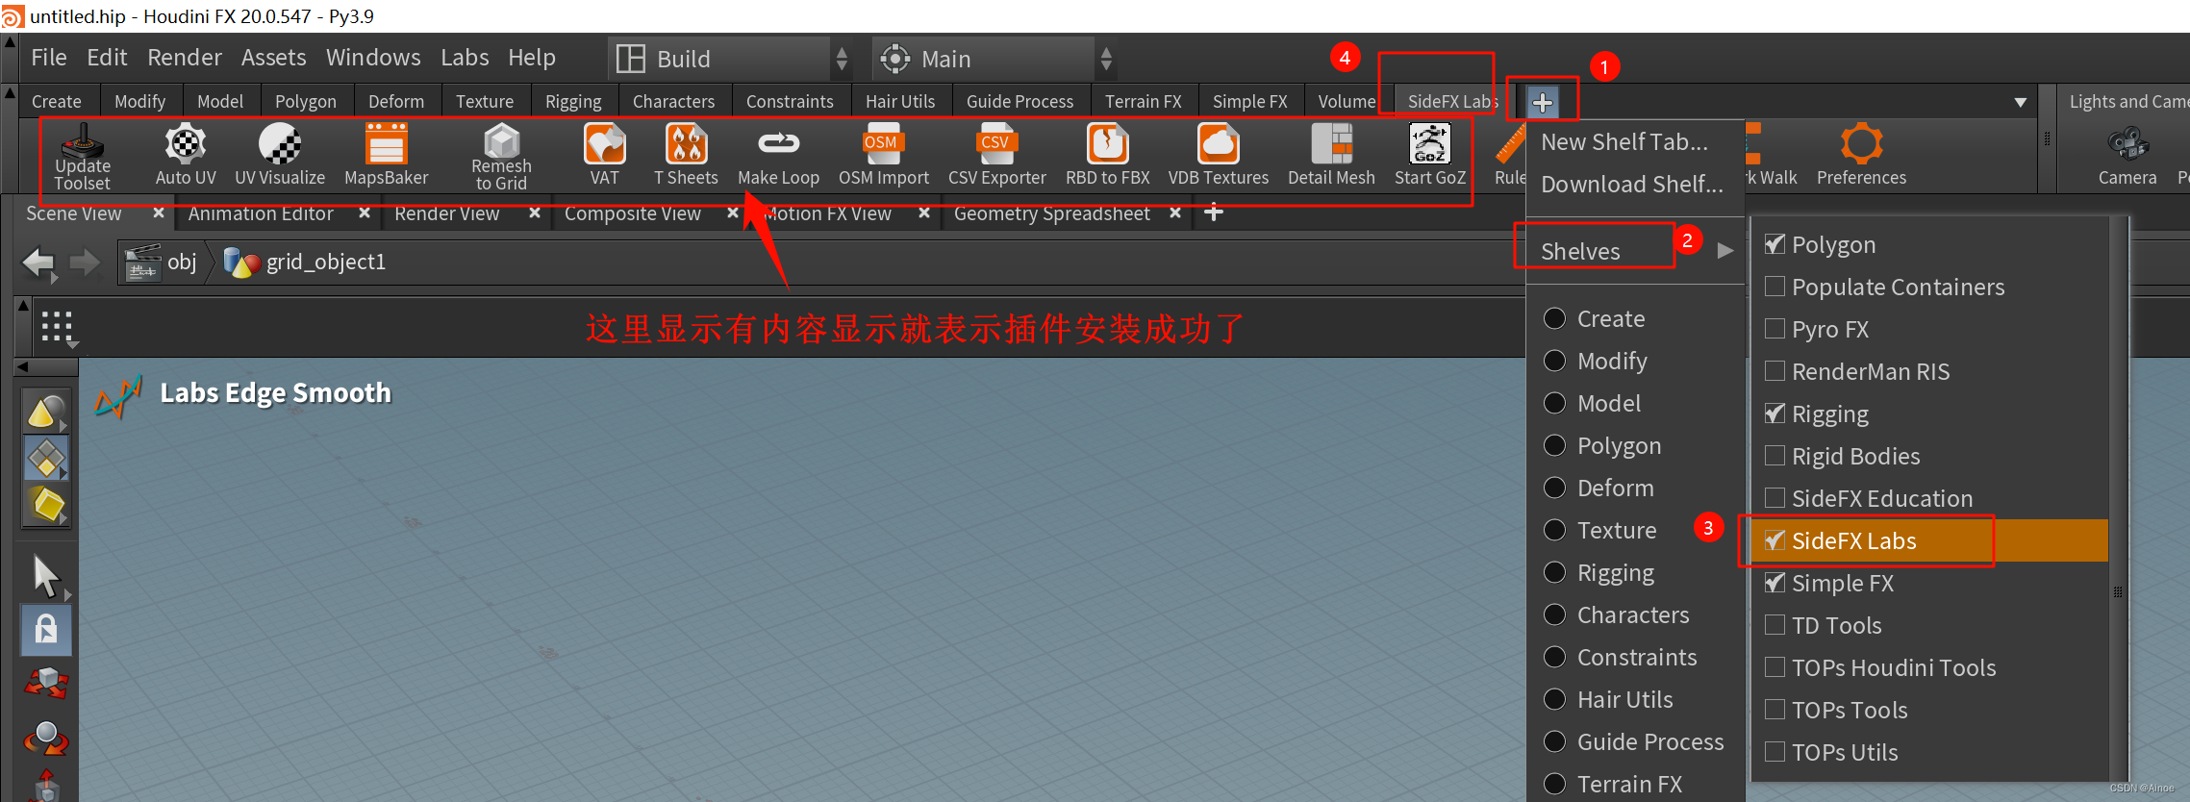Open the CSV Exporter tool
This screenshot has width=2190, height=802.
click(996, 155)
